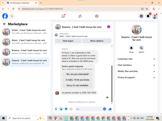Screen dimensions: 162x121
Task: Send 'Sorry, it's not available.' reply
Action: click(x=77, y=86)
